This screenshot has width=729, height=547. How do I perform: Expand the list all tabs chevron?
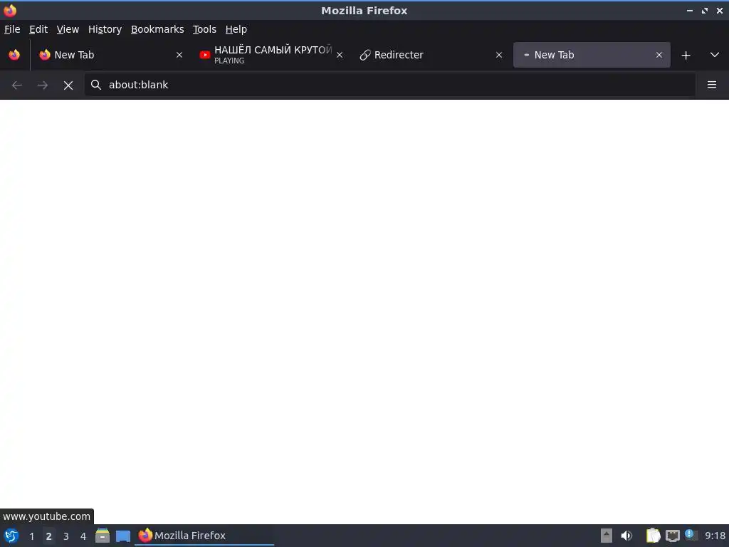[715, 55]
